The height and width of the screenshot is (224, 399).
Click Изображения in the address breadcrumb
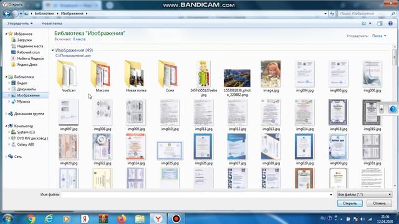click(72, 14)
